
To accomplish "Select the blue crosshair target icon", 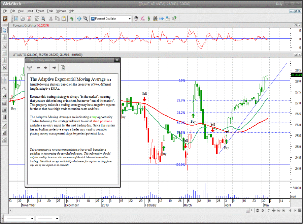I will pos(79,19).
